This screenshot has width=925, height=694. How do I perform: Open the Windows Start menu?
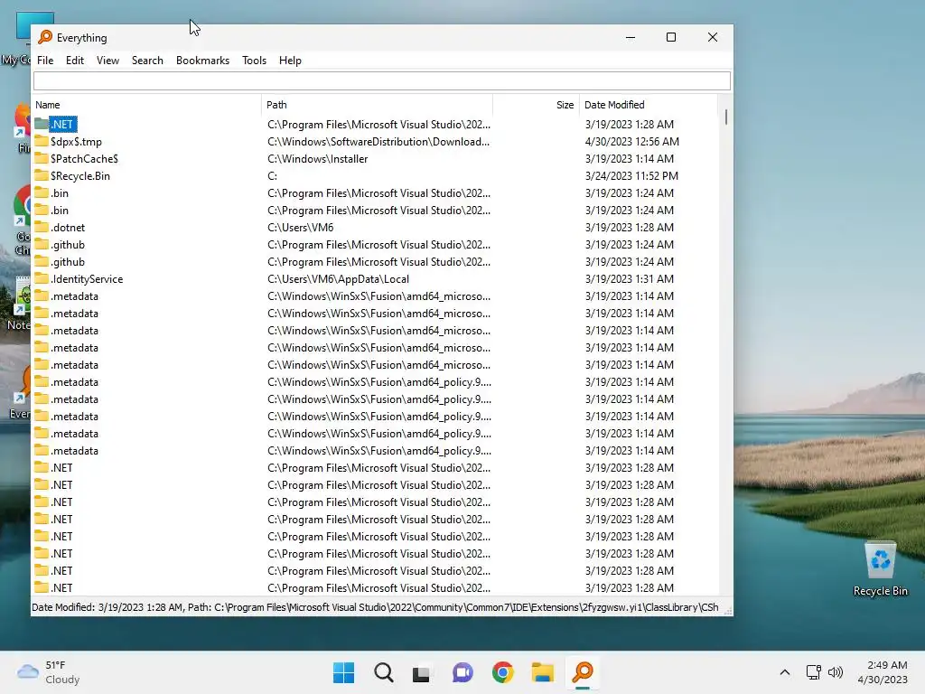pyautogui.click(x=343, y=672)
